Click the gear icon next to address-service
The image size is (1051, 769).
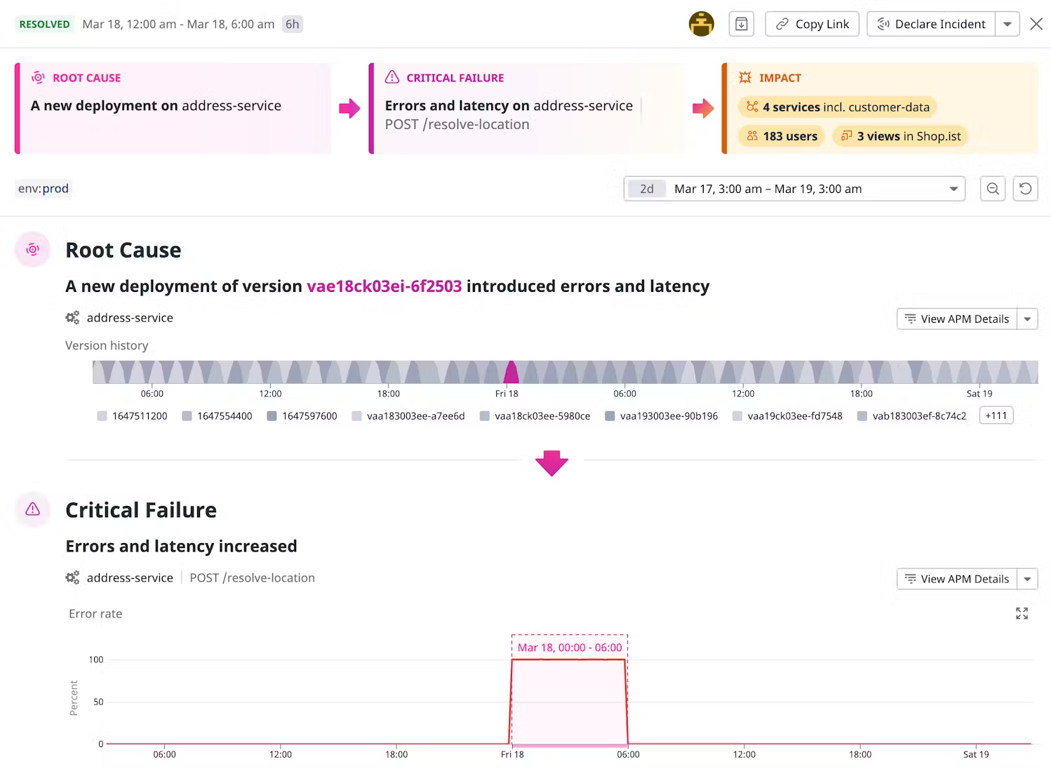(72, 317)
